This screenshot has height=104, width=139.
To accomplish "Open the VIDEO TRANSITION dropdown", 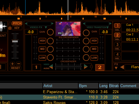I will 107,28.
